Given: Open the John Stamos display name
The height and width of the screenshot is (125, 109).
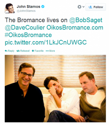Looking at the screenshot, I should [x=28, y=7].
